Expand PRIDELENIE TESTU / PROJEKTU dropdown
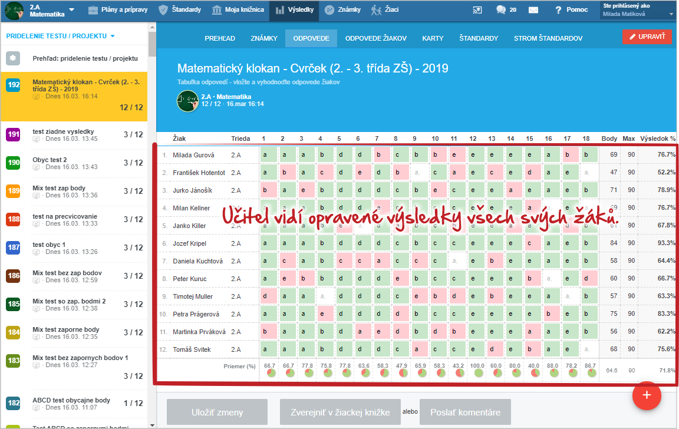 coord(60,36)
